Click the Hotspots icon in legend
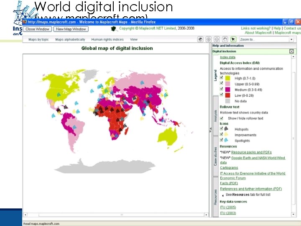301x226 pixels. pos(226,129)
